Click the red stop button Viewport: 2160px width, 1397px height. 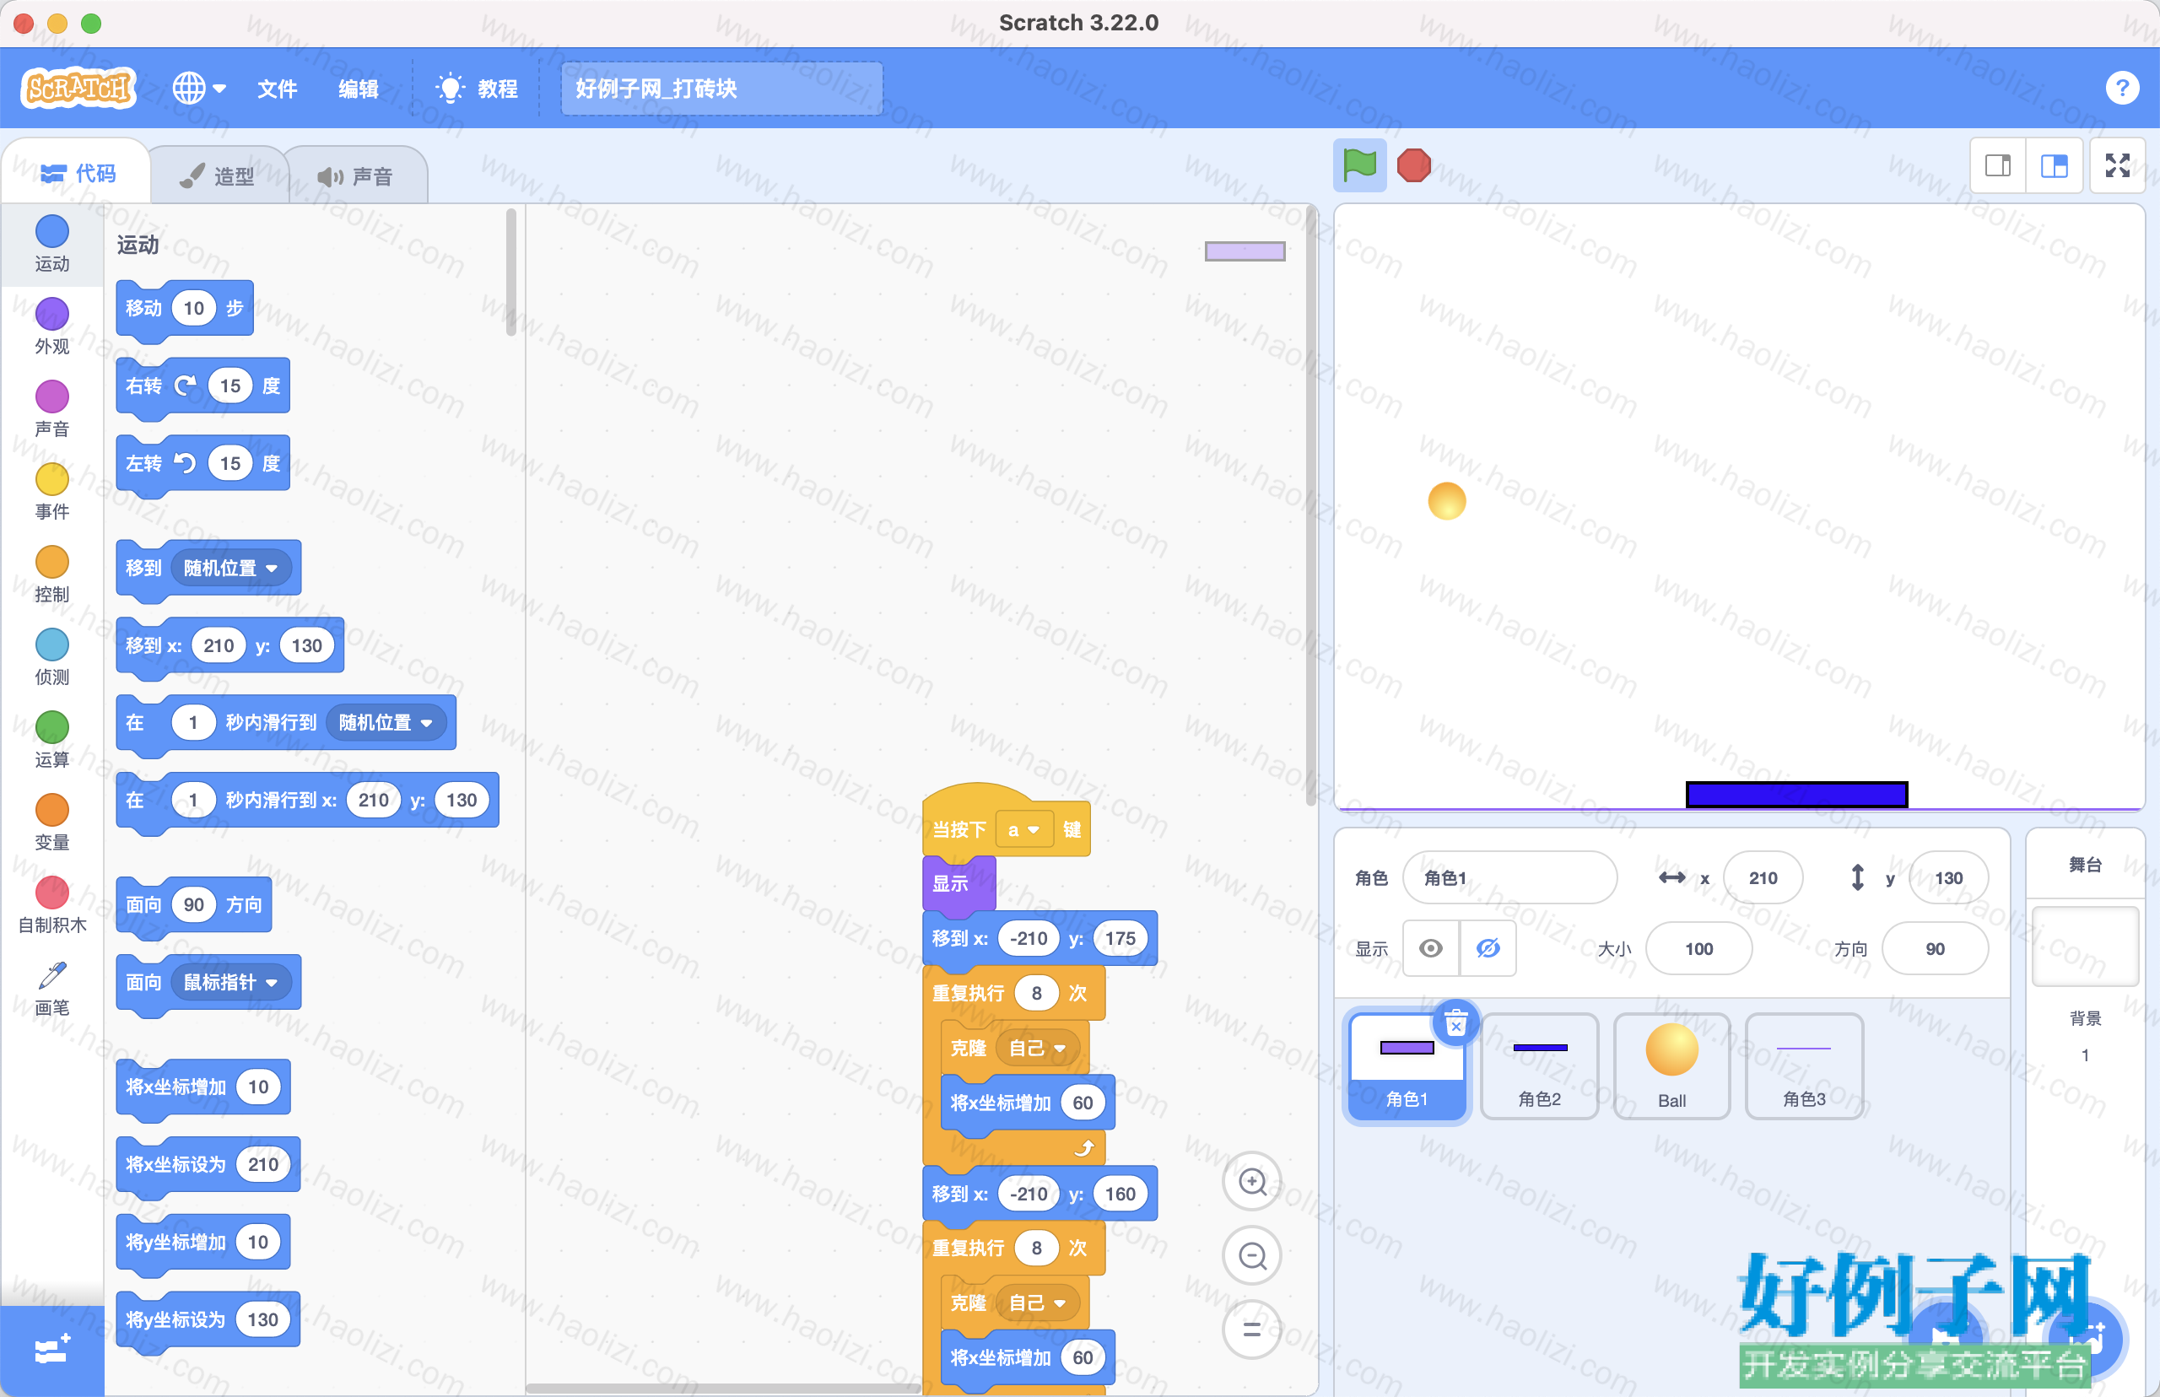(1413, 165)
